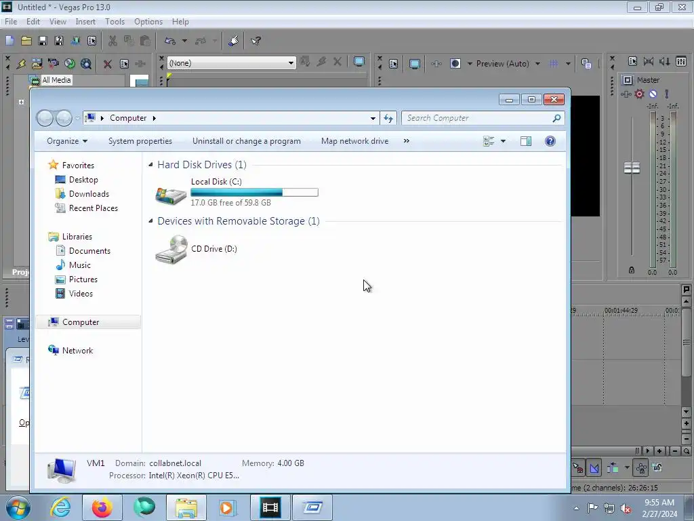Toggle the preview Overlays grid icon
This screenshot has height=521, width=694.
pyautogui.click(x=554, y=64)
